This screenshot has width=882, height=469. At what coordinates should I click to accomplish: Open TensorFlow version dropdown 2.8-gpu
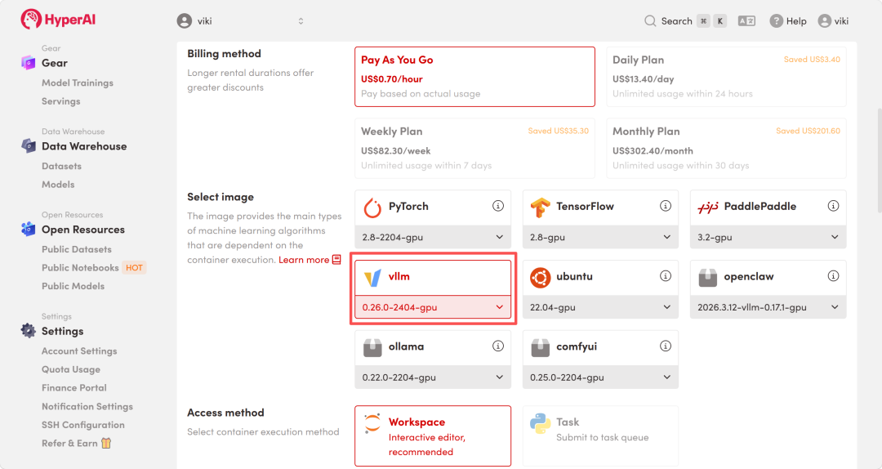[600, 237]
